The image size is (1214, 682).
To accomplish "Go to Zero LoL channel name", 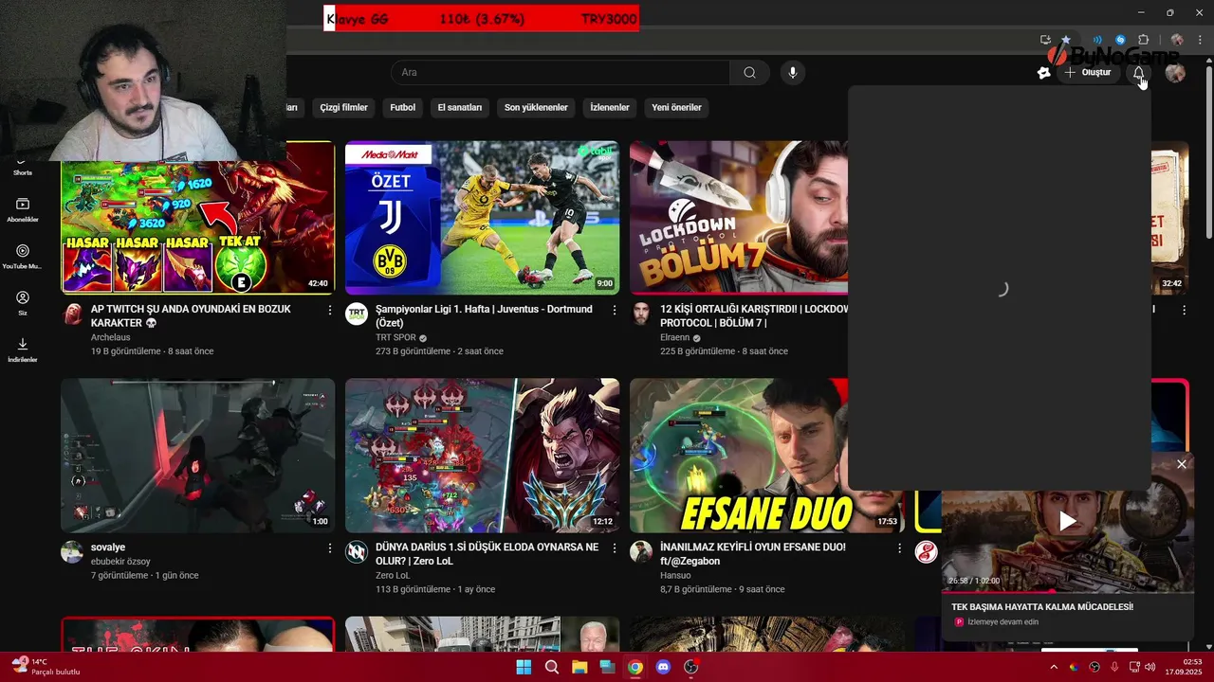I will tap(393, 575).
